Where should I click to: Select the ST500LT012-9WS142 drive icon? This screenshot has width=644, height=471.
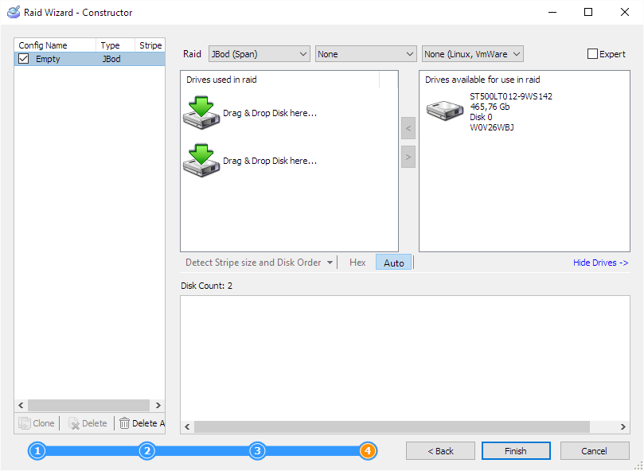point(445,111)
